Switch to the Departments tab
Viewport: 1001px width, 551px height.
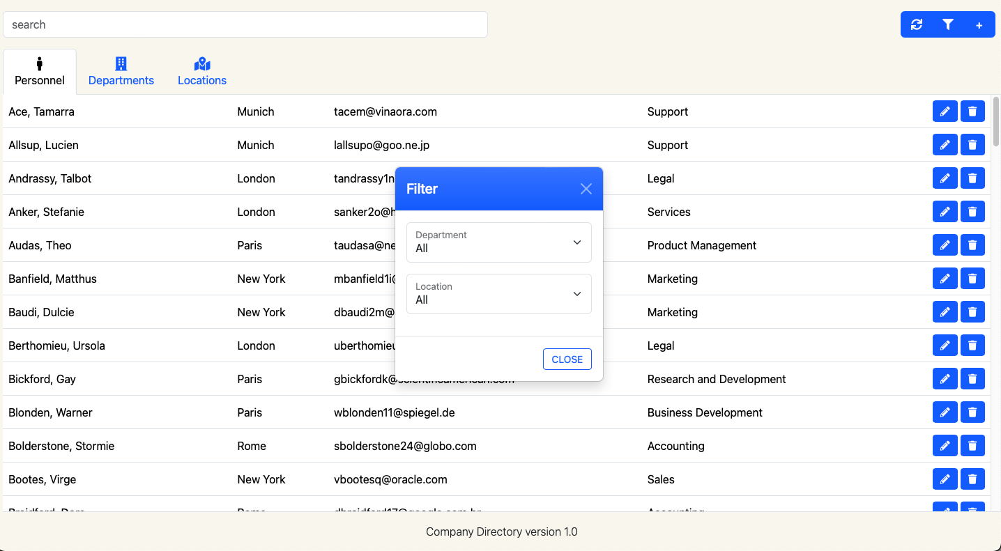121,72
